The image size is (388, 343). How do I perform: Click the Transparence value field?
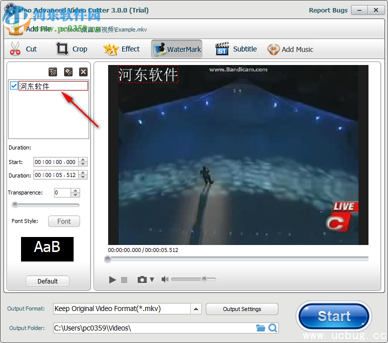click(x=63, y=192)
